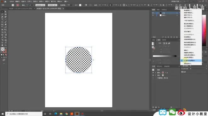This screenshot has width=208, height=116.
Task: Open the 对象 menu
Action: 24,2
